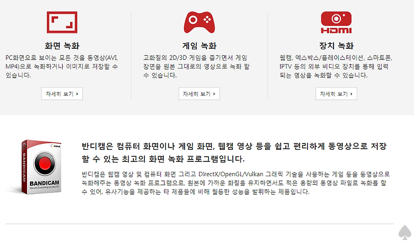Image resolution: width=414 pixels, height=244 pixels.
Task: Select the 화면 녹화 heading
Action: 62,46
